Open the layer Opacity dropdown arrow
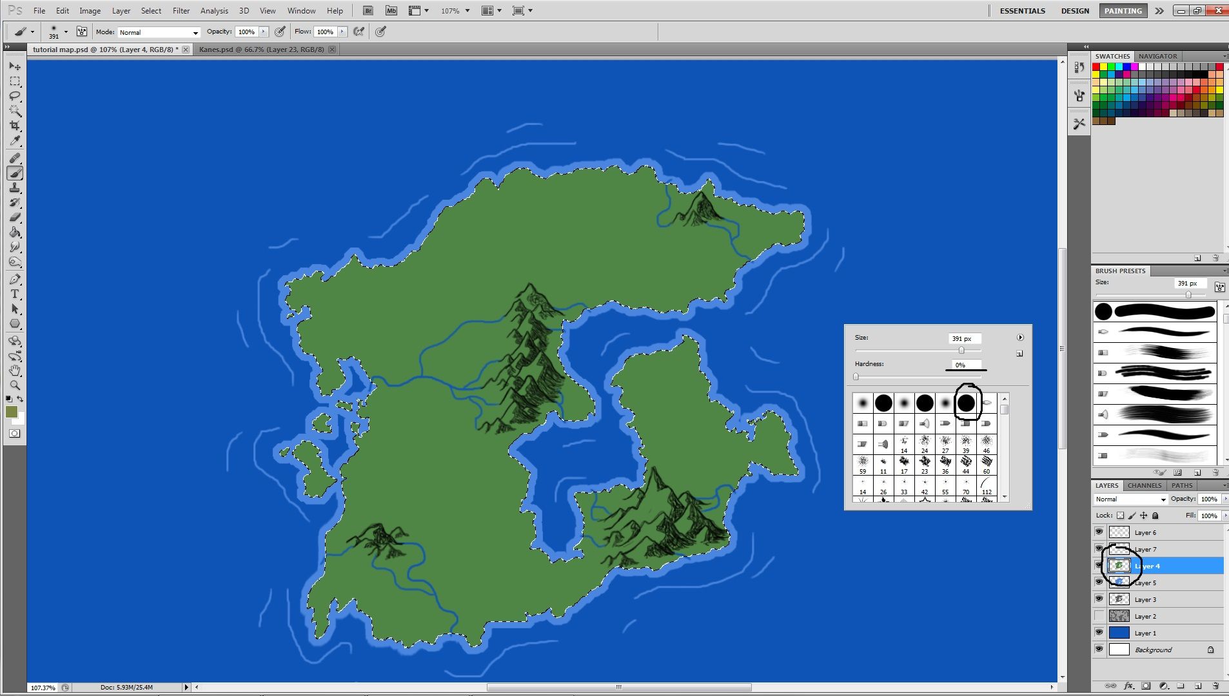This screenshot has width=1229, height=696. coord(1224,499)
